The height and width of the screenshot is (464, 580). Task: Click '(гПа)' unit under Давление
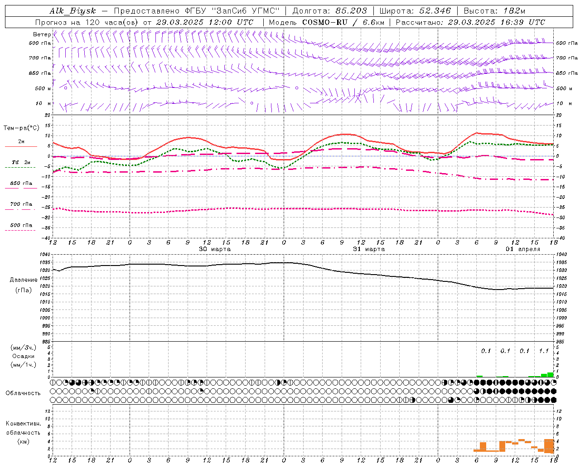click(24, 290)
